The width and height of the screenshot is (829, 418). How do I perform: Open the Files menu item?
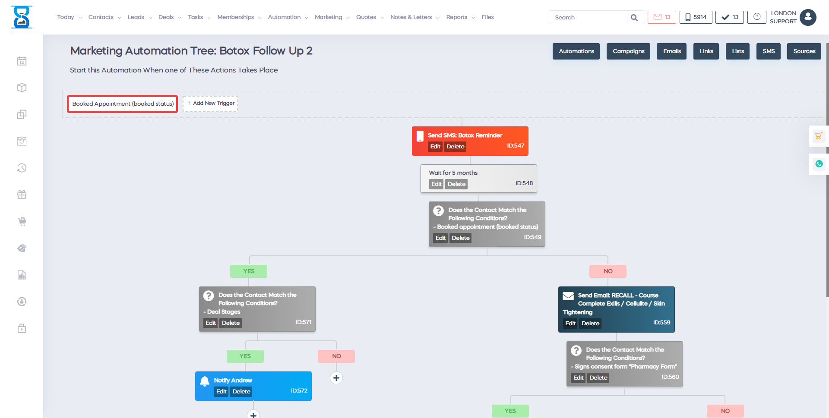(x=487, y=17)
